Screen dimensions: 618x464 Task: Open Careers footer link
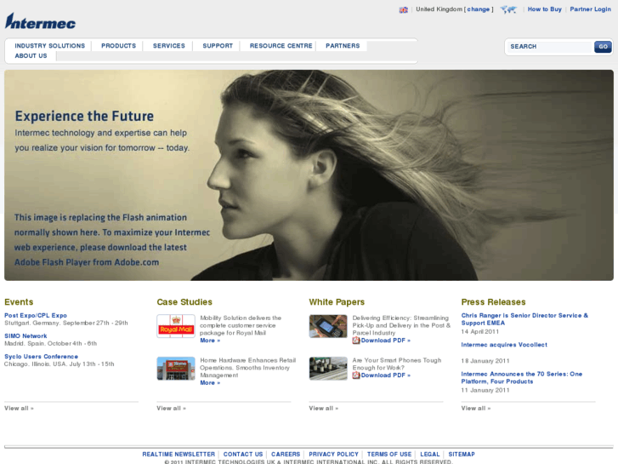tap(286, 455)
